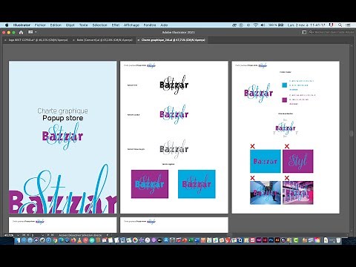The width and height of the screenshot is (356, 267).
Task: Open the Trash in the Dock
Action: click(x=338, y=240)
